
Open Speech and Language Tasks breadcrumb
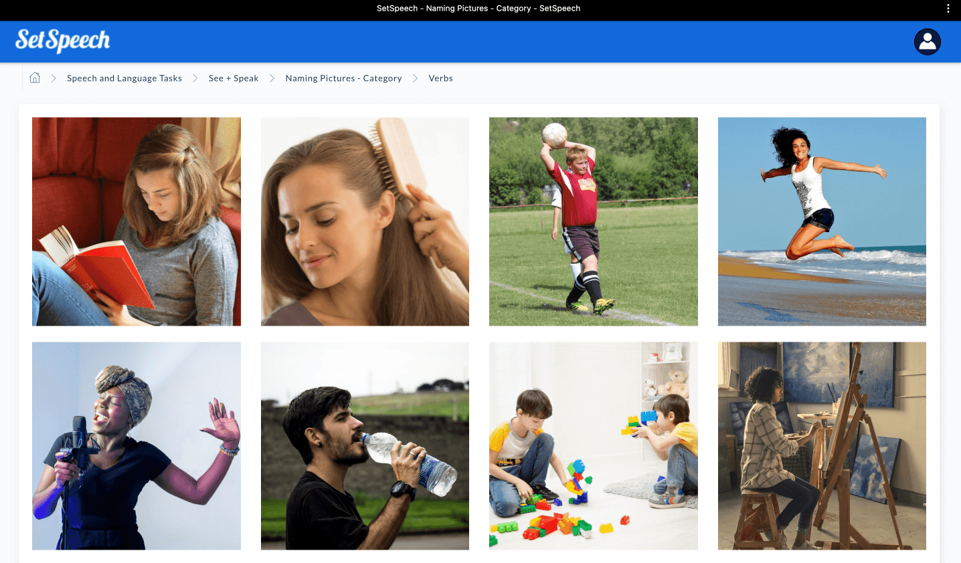coord(124,78)
